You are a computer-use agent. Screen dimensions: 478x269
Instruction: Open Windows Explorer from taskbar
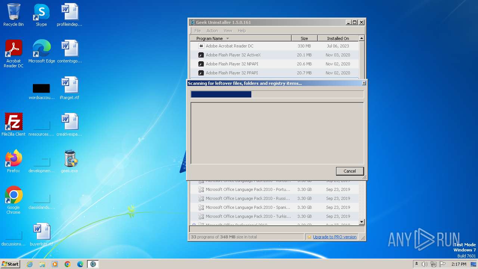click(42, 264)
